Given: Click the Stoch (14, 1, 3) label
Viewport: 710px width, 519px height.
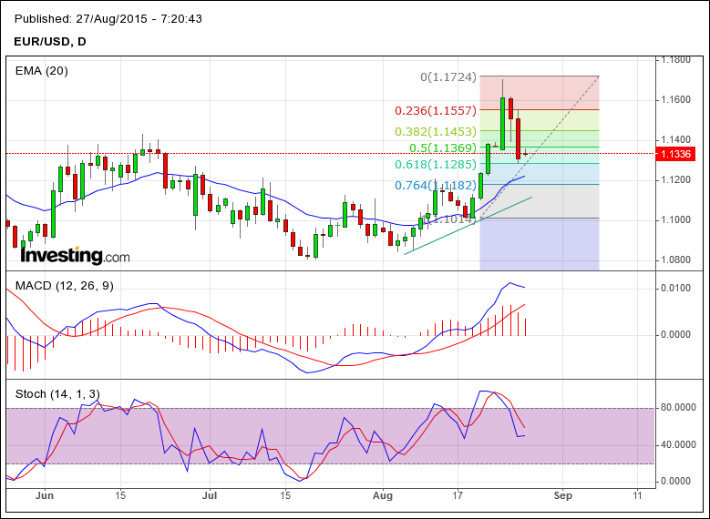Looking at the screenshot, I should 57,394.
